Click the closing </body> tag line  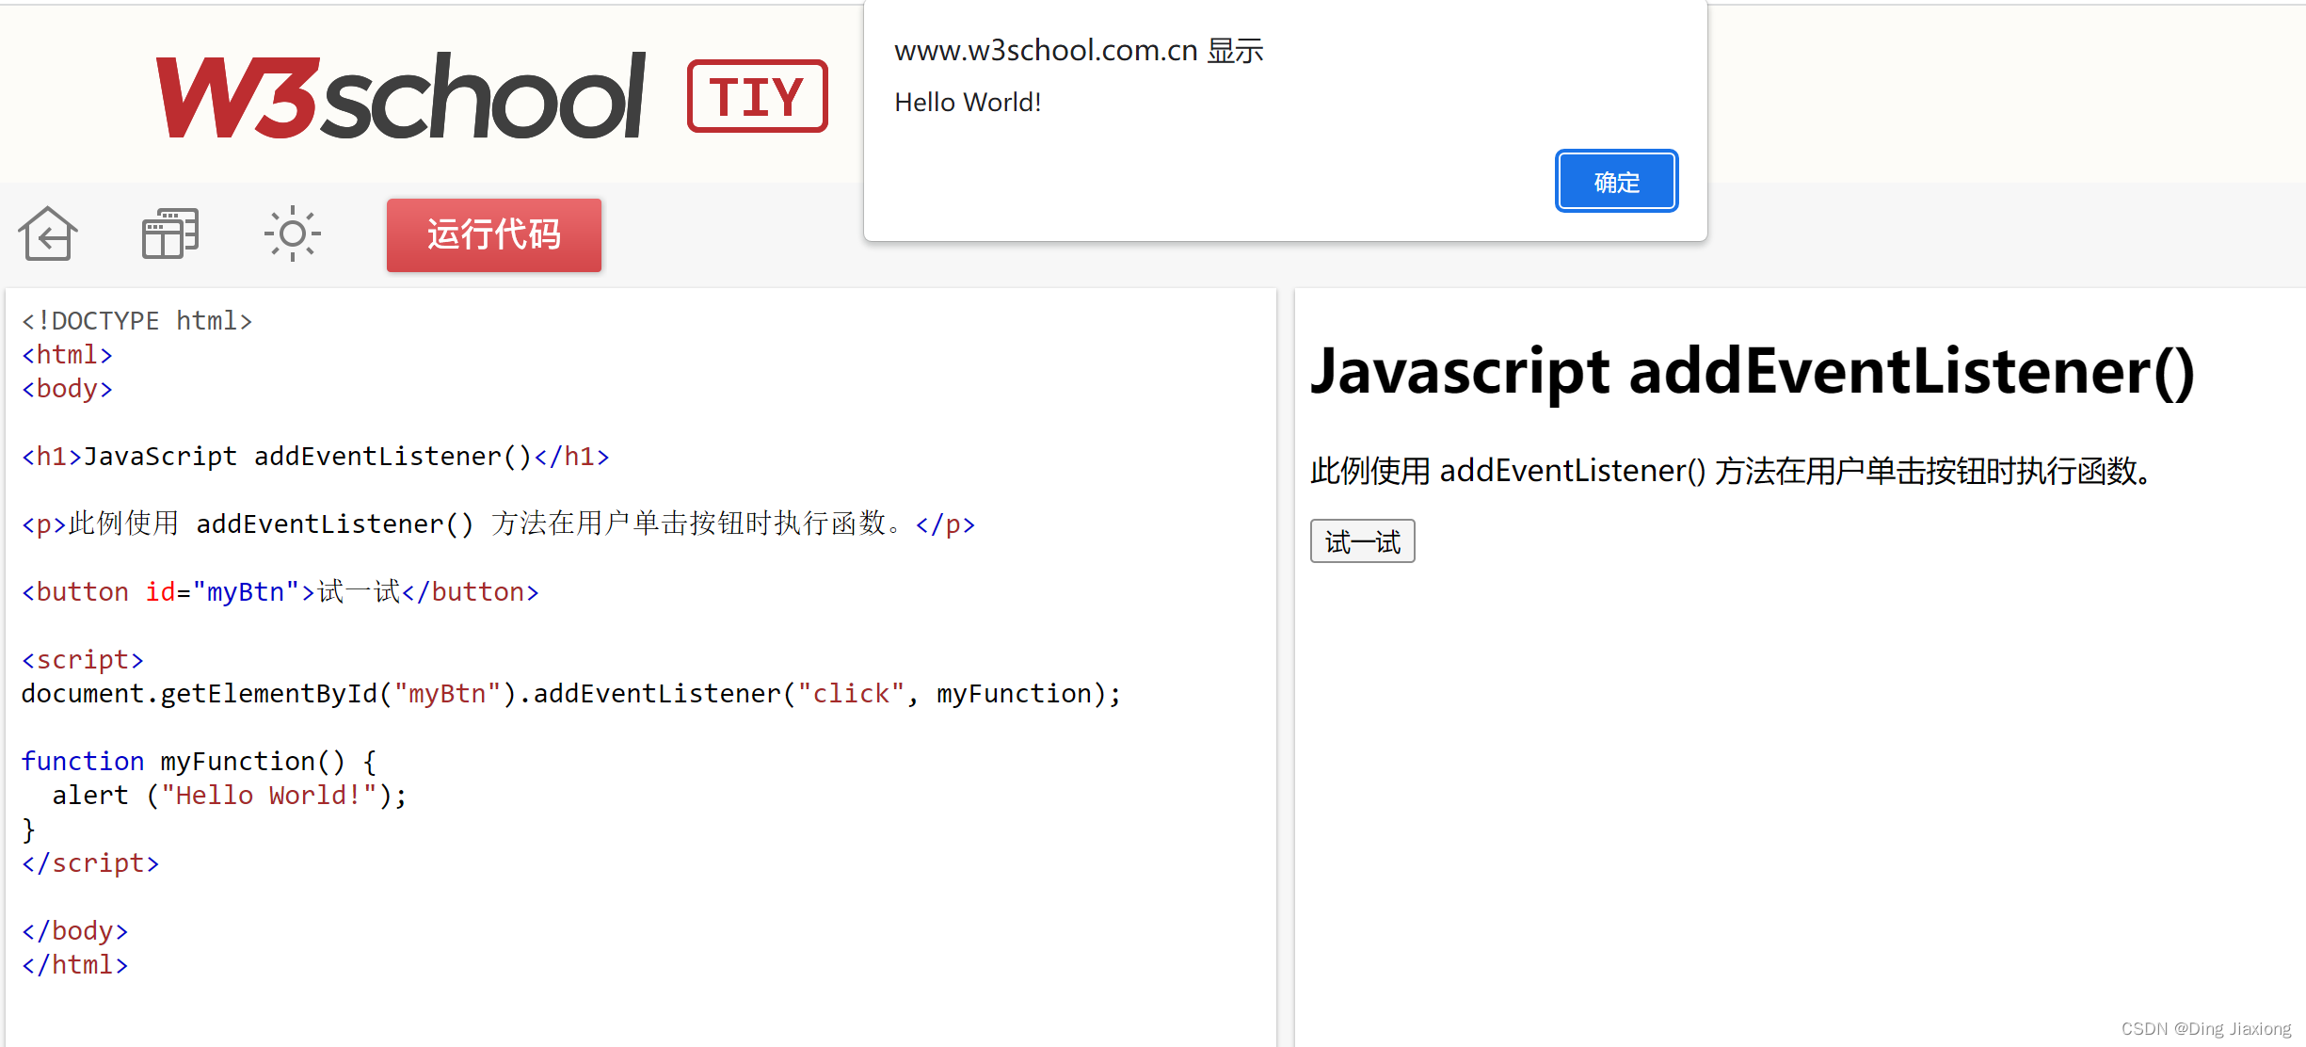(x=74, y=931)
